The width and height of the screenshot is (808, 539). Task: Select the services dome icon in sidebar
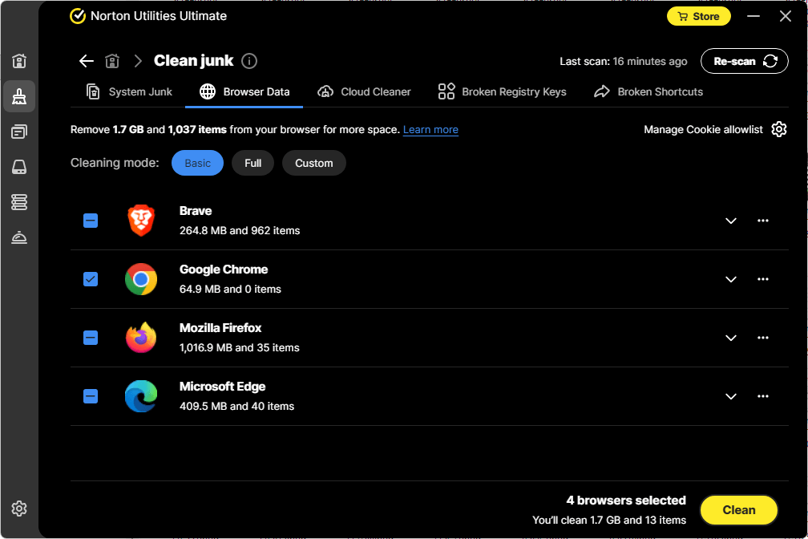click(18, 237)
